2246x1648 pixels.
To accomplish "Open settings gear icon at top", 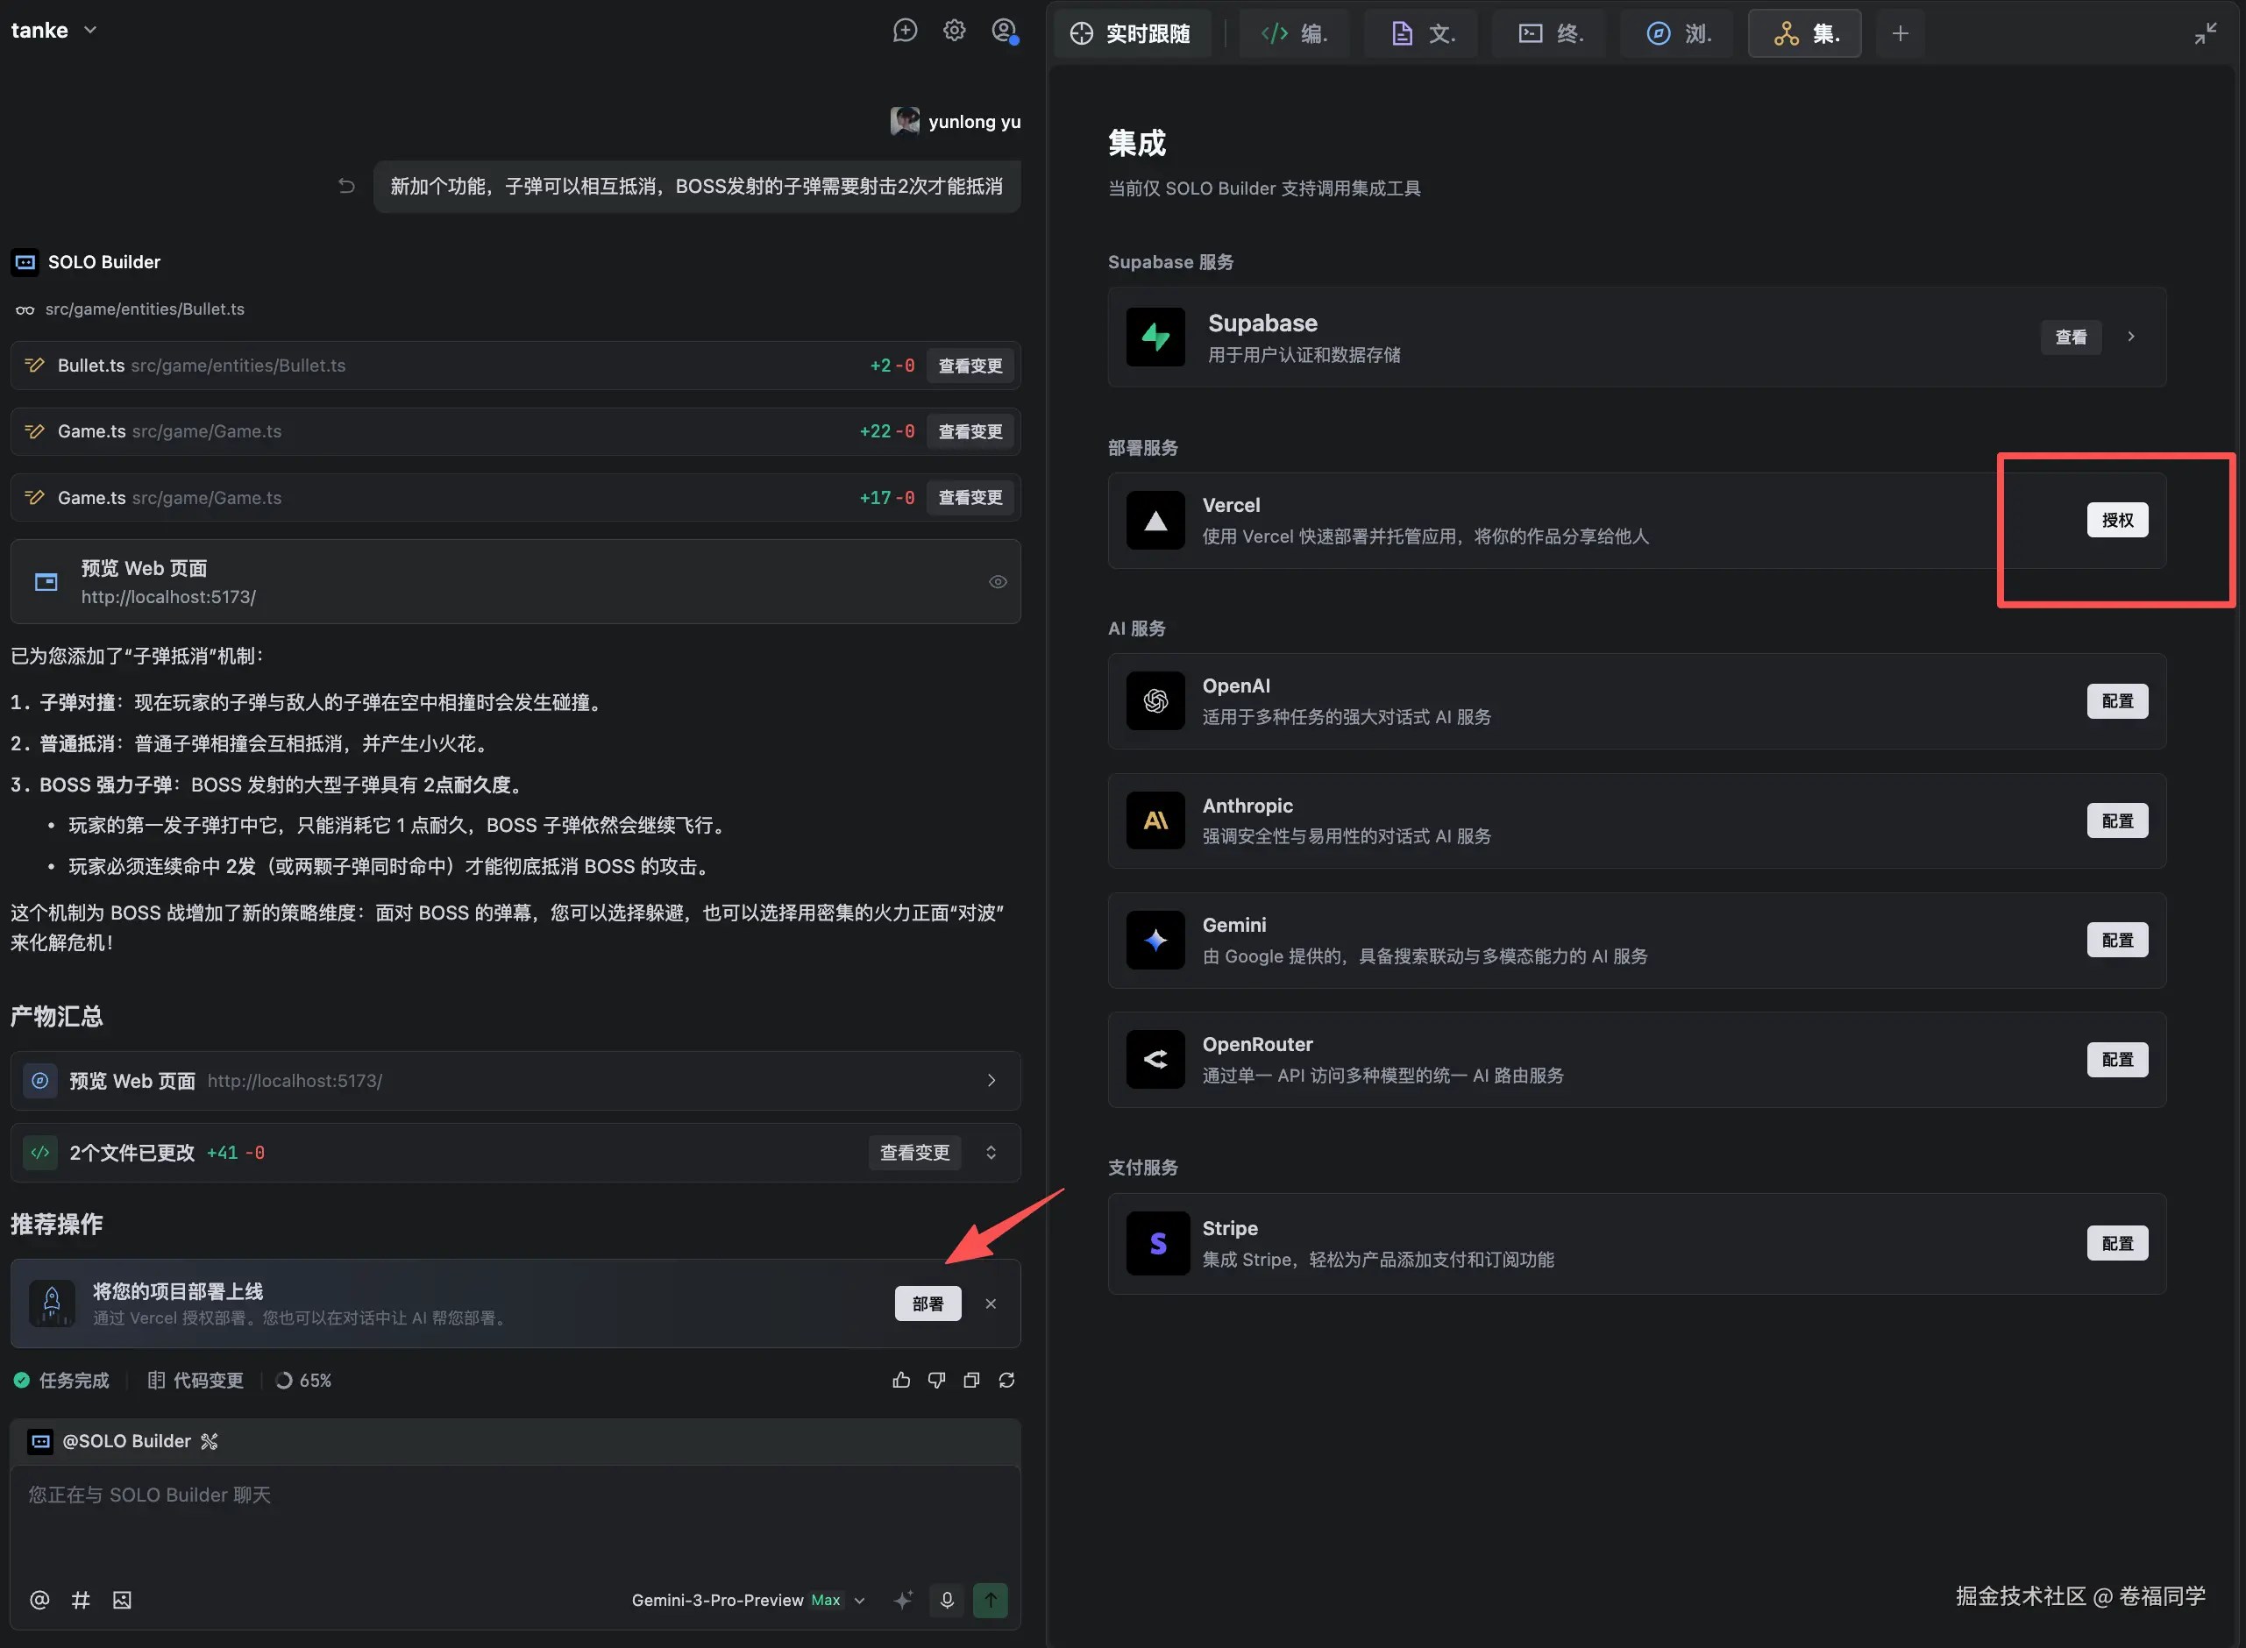I will 954,31.
